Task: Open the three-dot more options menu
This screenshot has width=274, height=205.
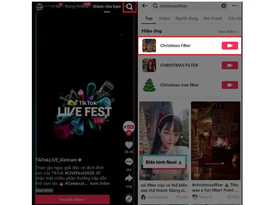Action: click(x=235, y=6)
